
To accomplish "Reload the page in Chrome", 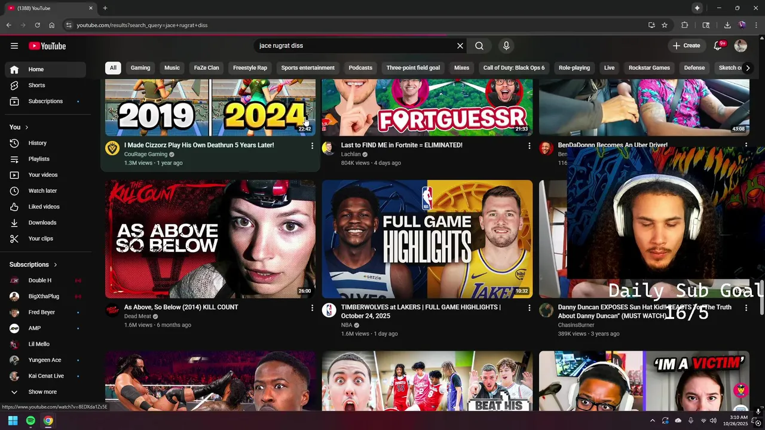I will pyautogui.click(x=37, y=25).
